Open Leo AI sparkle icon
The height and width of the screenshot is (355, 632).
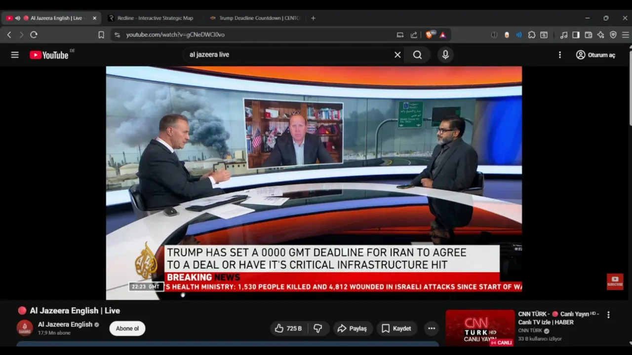(x=600, y=35)
